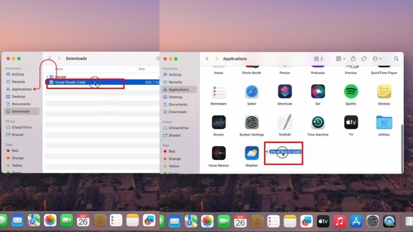Open System Settings from the right Dock
The height and width of the screenshot is (232, 413).
pos(373,221)
